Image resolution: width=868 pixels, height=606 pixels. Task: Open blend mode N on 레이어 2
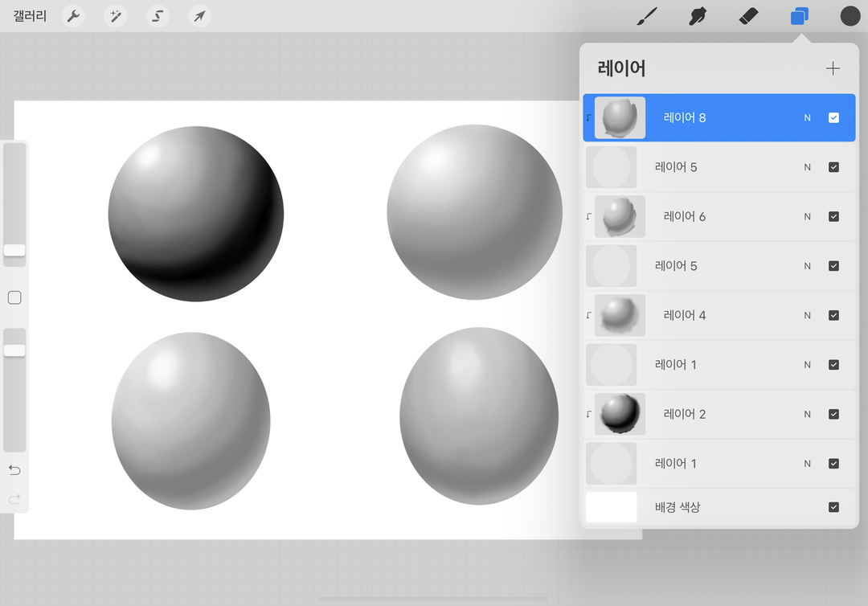(807, 415)
